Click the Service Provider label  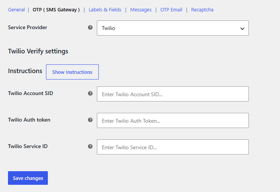[27, 27]
